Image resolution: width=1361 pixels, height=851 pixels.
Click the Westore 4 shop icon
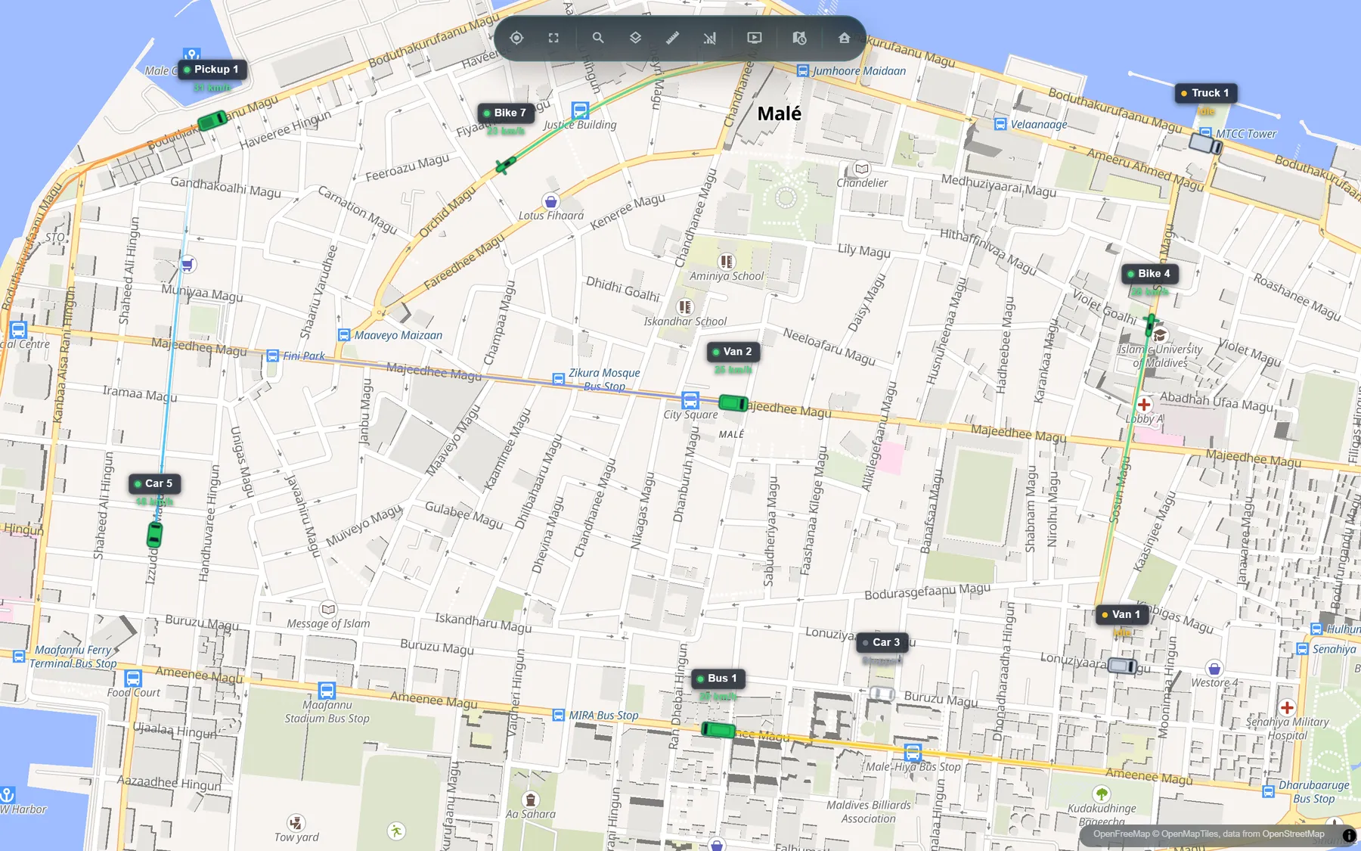1214,669
